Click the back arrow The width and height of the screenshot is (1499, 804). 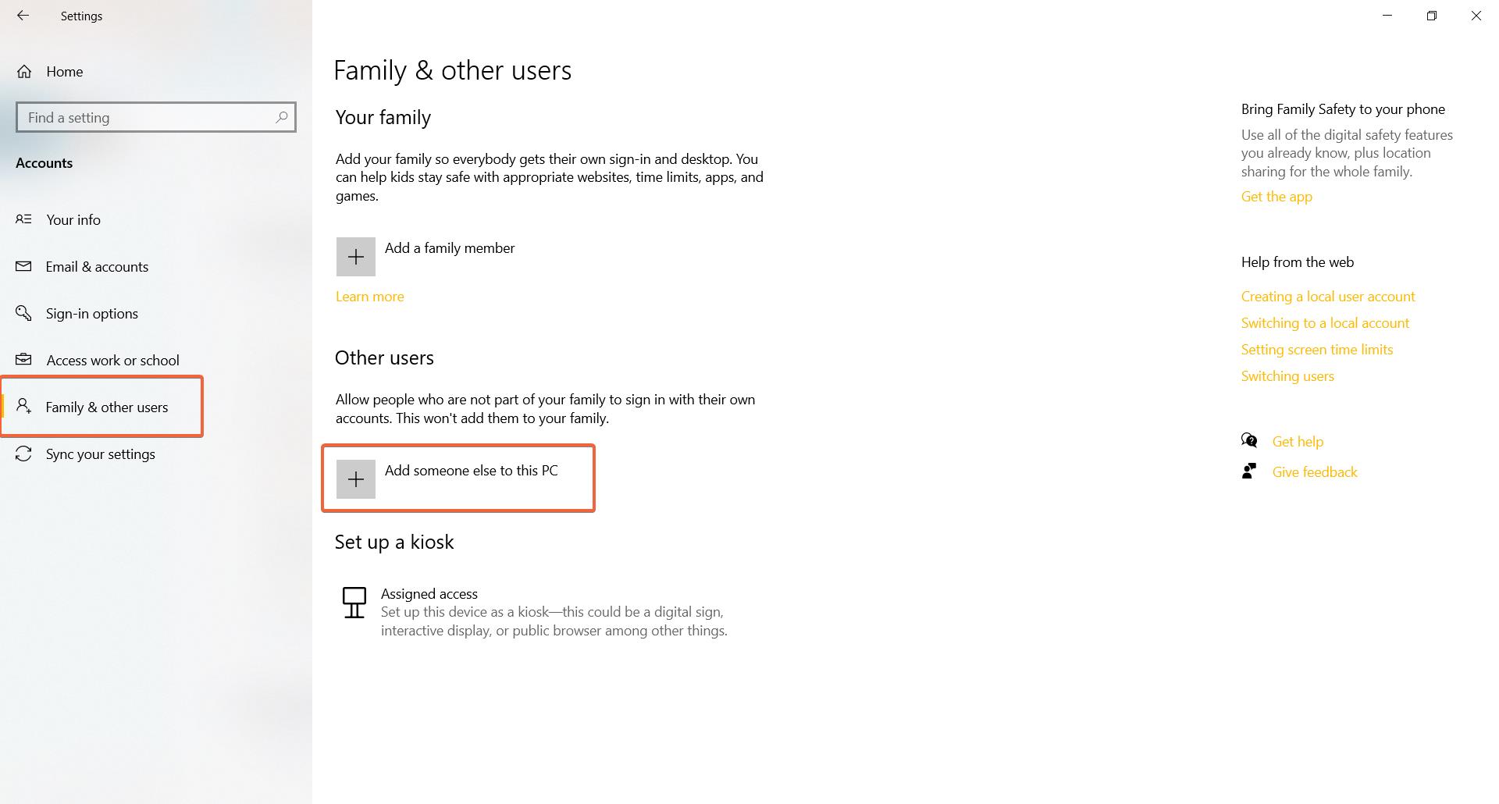(23, 16)
